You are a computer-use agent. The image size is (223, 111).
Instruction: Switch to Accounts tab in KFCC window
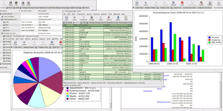tap(68, 22)
